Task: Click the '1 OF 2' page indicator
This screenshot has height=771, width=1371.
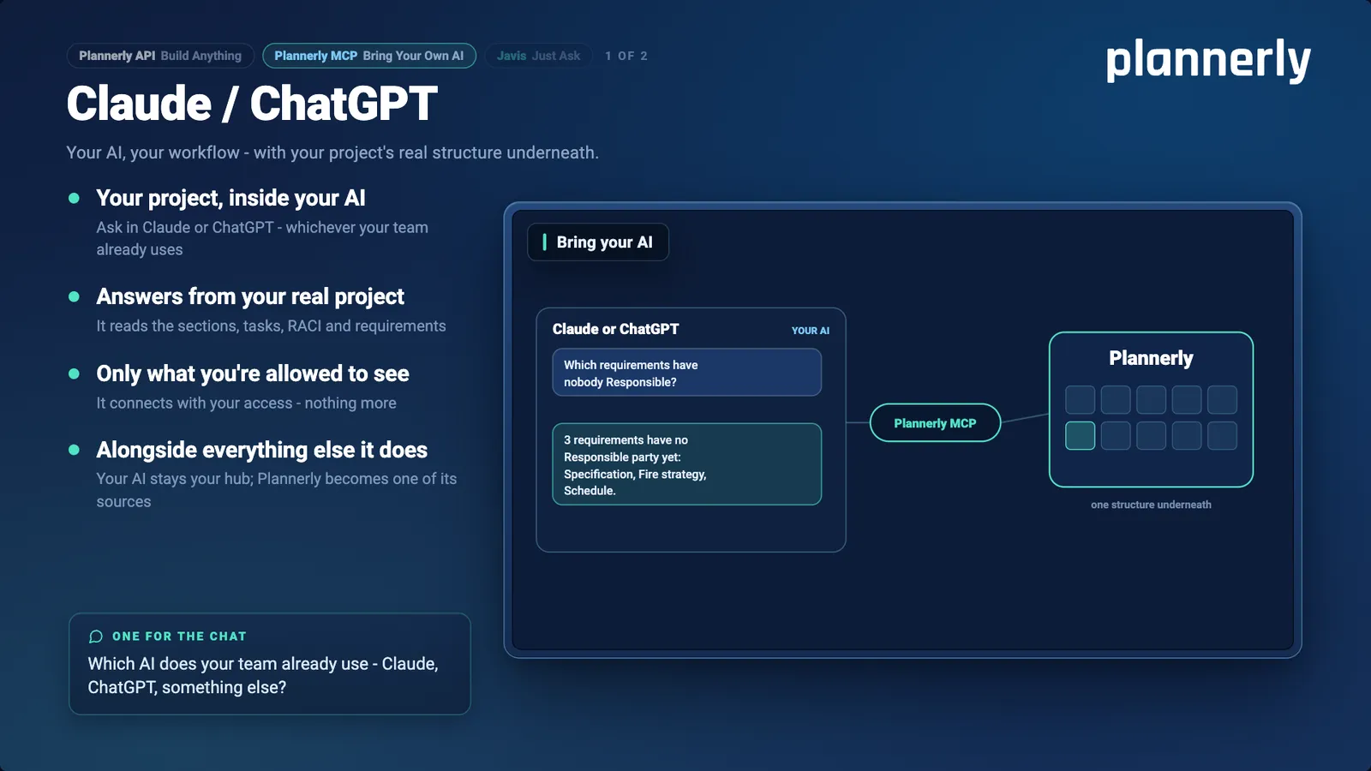Action: (626, 56)
